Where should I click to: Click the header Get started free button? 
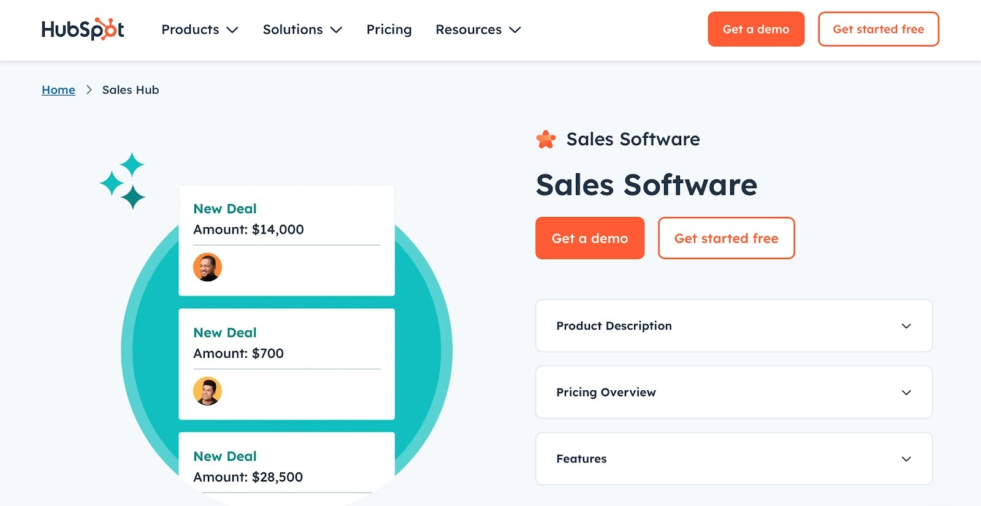(878, 29)
